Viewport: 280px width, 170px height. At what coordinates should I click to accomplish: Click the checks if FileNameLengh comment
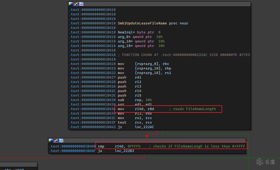[x=197, y=146]
